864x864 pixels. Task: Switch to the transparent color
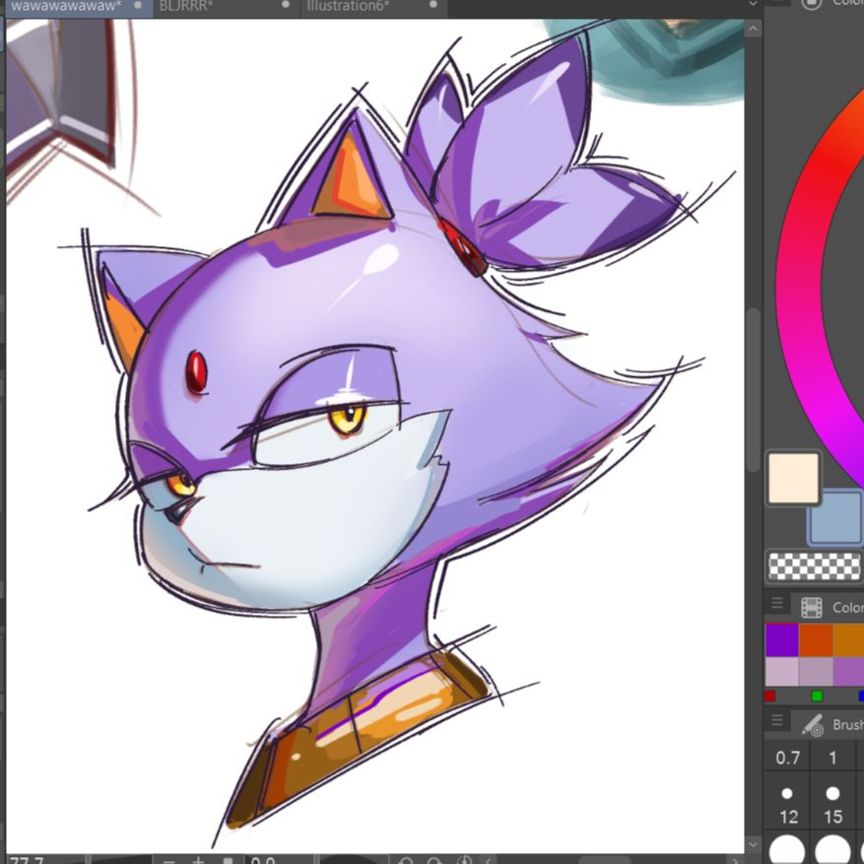point(814,565)
